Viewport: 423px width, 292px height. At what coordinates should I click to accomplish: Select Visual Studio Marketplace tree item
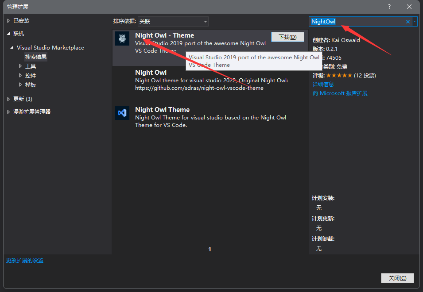50,47
